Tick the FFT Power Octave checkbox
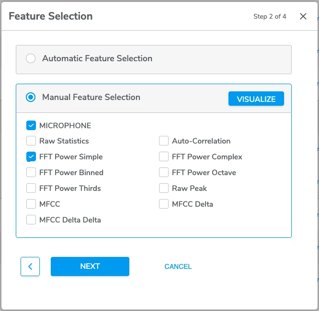Image resolution: width=319 pixels, height=311 pixels. 163,172
